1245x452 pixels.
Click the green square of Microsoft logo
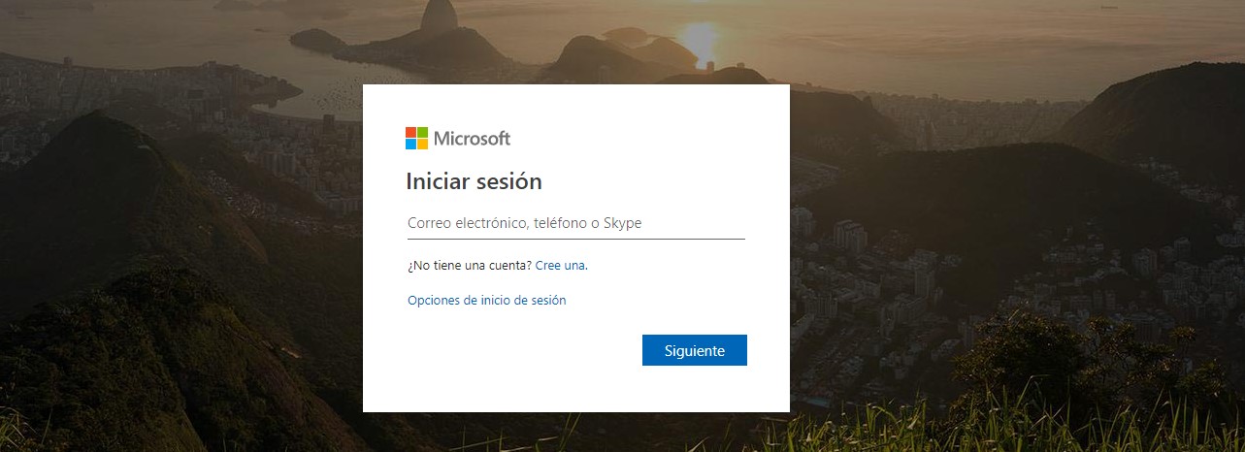[x=422, y=132]
